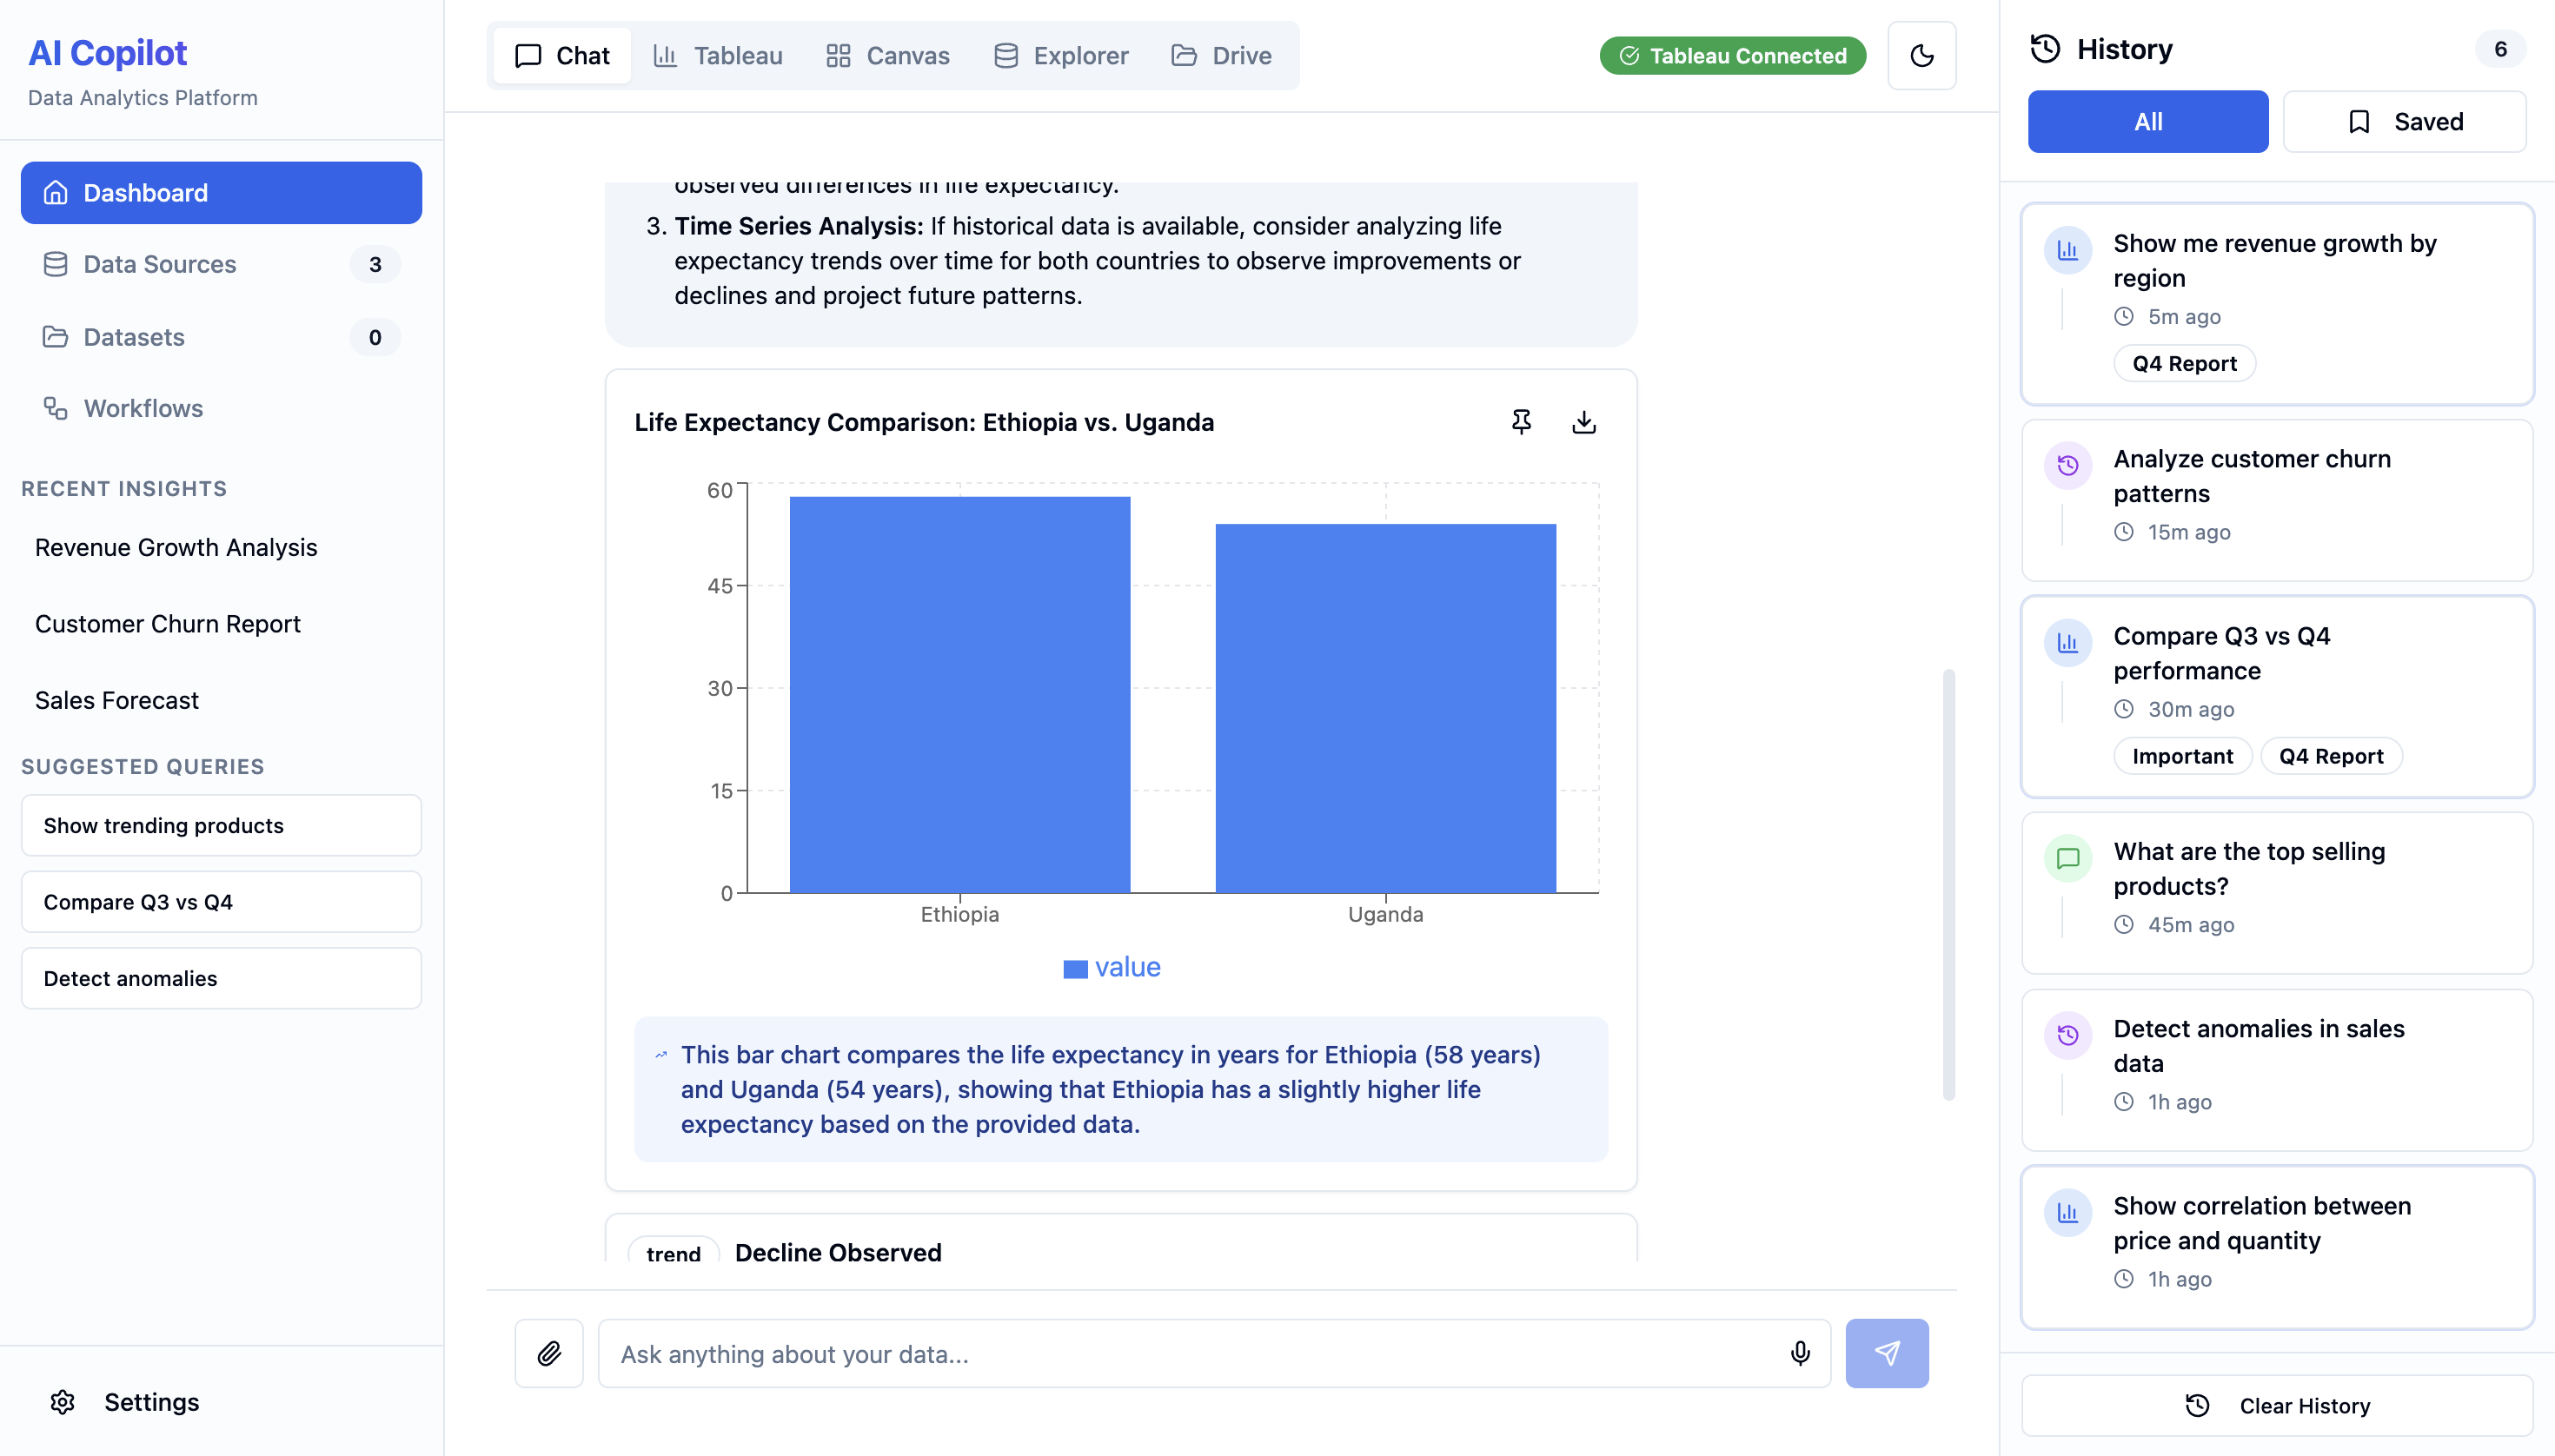The height and width of the screenshot is (1456, 2555).
Task: Open the Canvas tab
Action: point(887,56)
